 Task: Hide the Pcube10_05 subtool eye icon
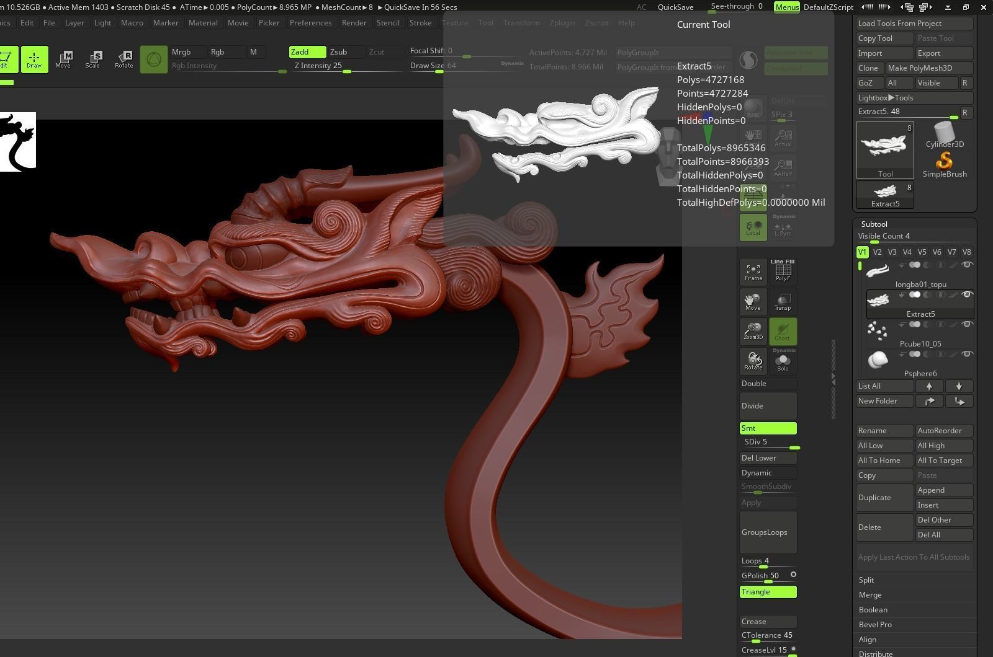tap(966, 325)
